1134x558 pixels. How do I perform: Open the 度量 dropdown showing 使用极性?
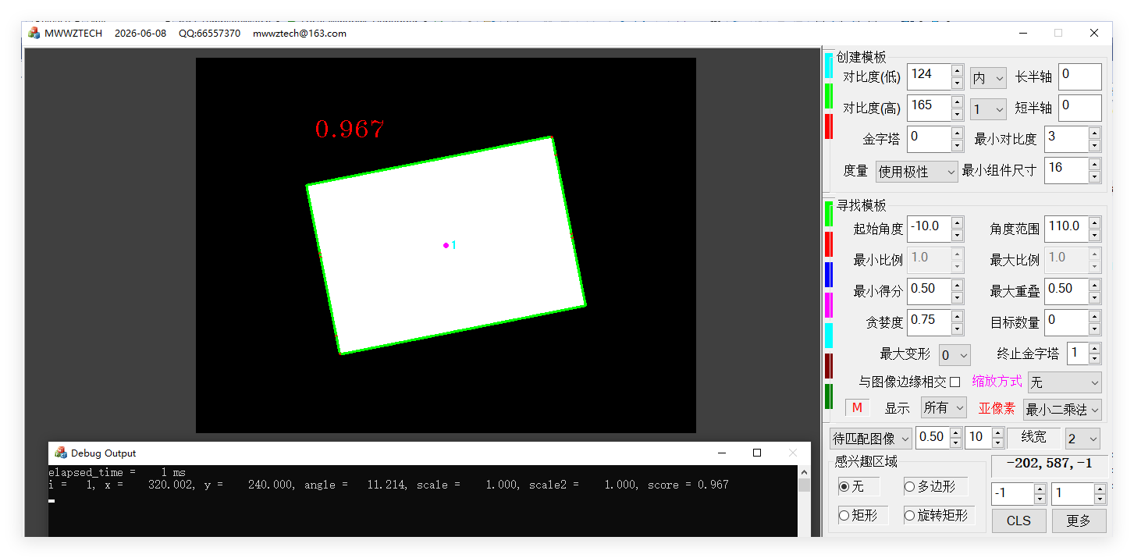[917, 172]
